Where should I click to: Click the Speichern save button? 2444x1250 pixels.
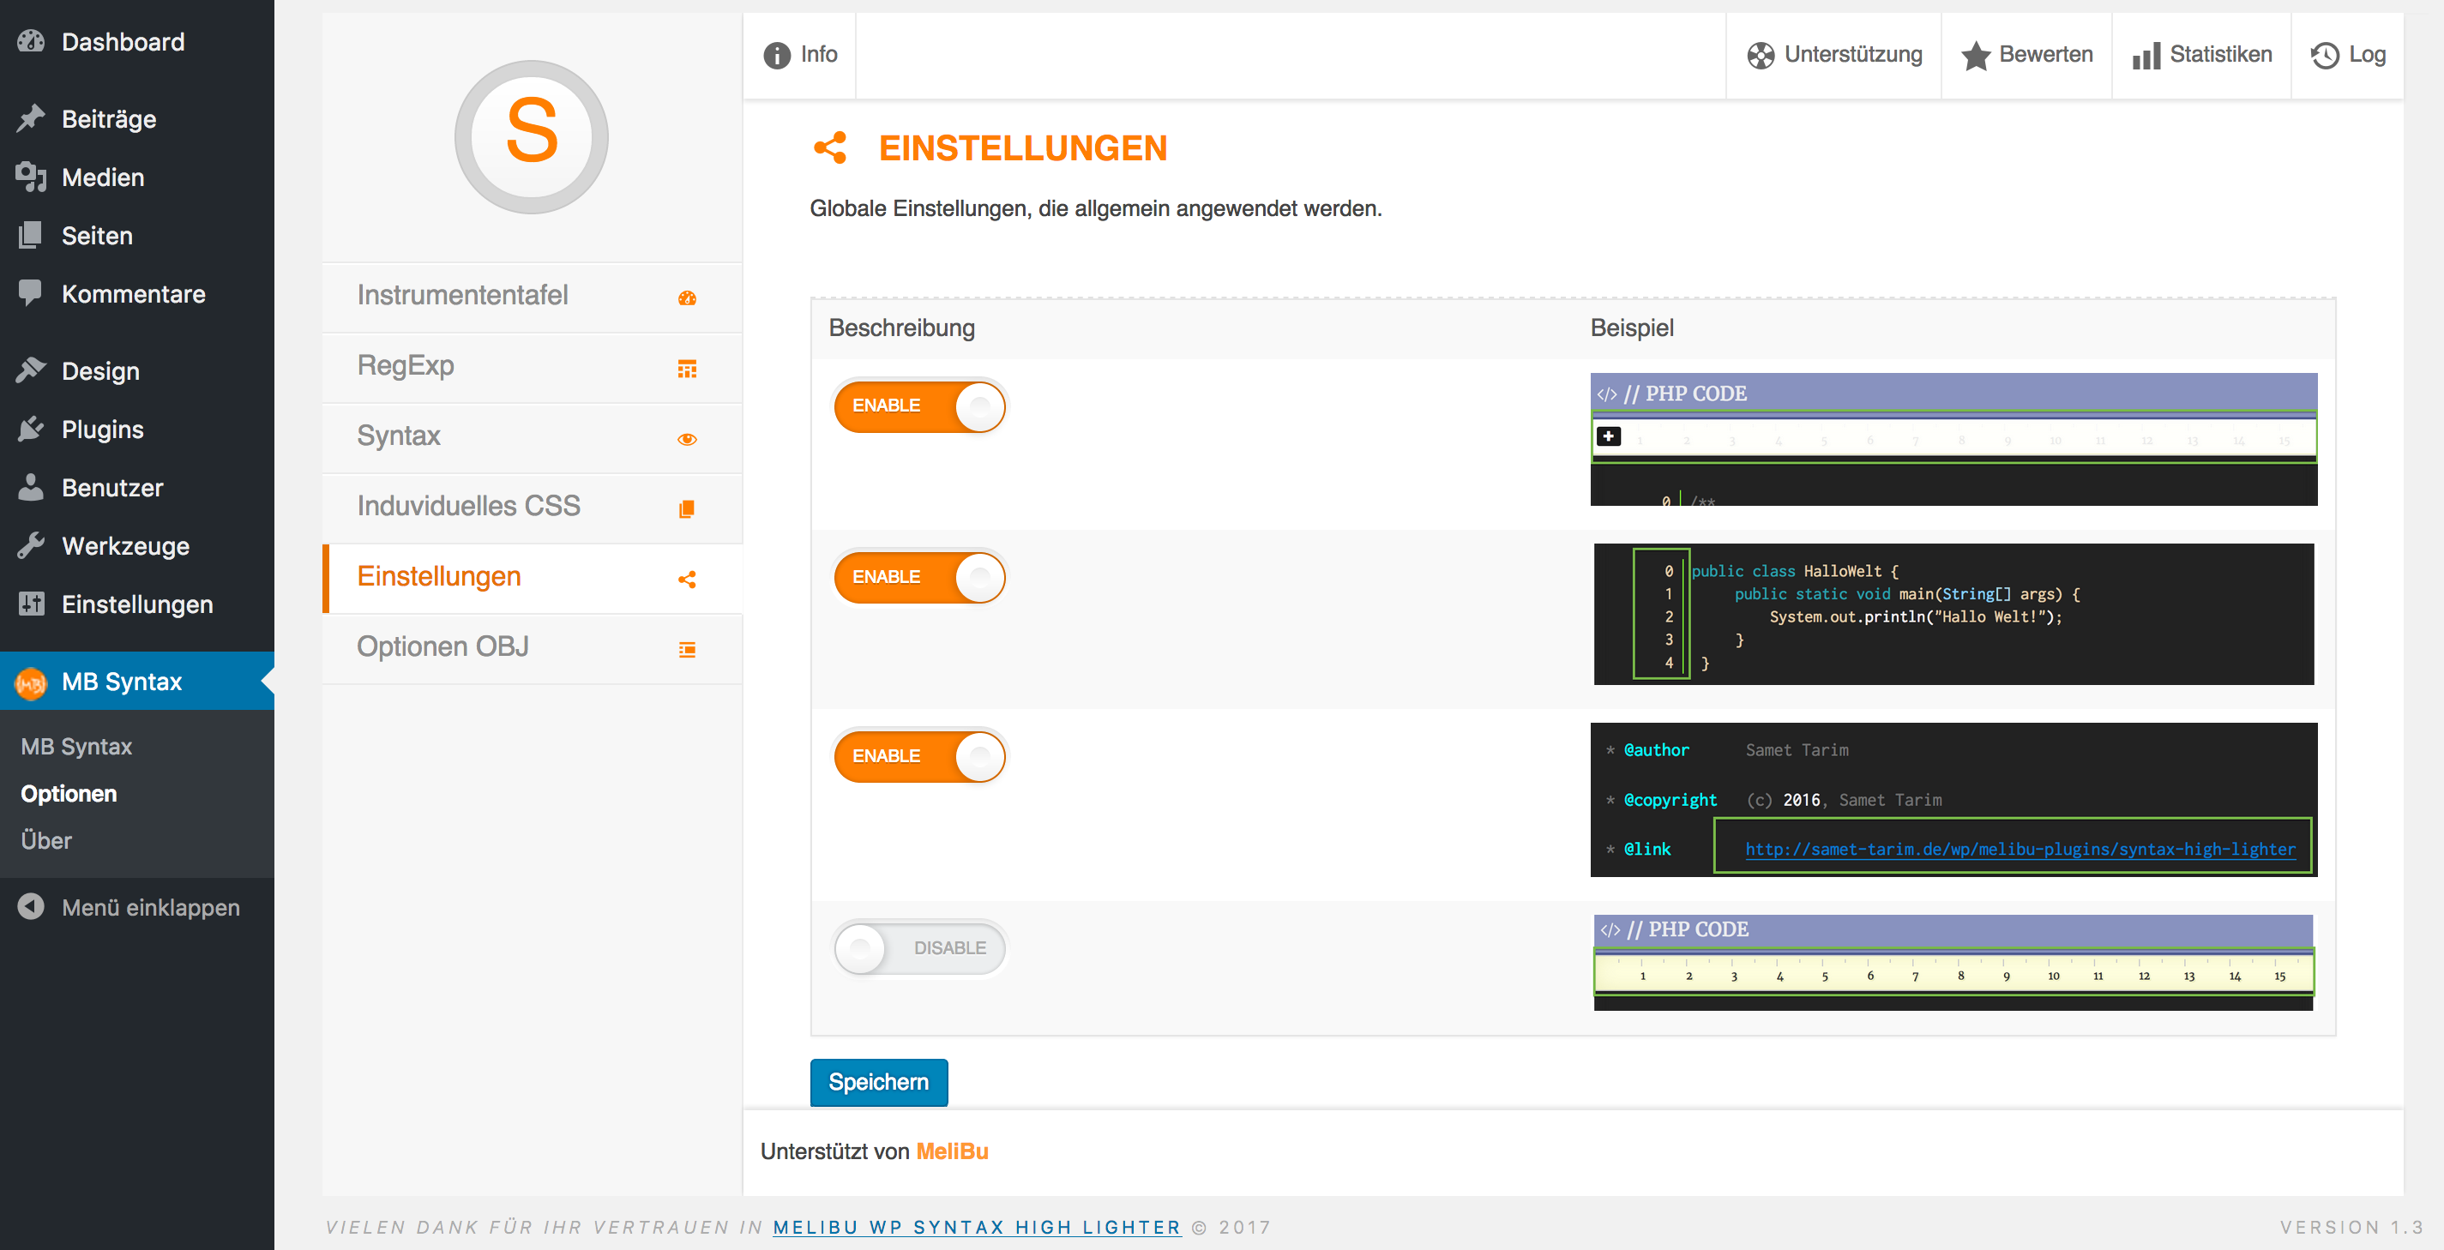[x=878, y=1081]
